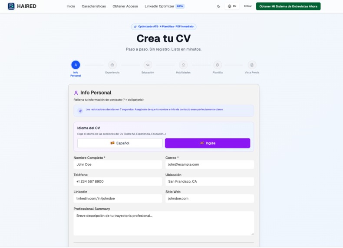Click the LinkedIn URL input field
The image size is (343, 248).
(118, 199)
